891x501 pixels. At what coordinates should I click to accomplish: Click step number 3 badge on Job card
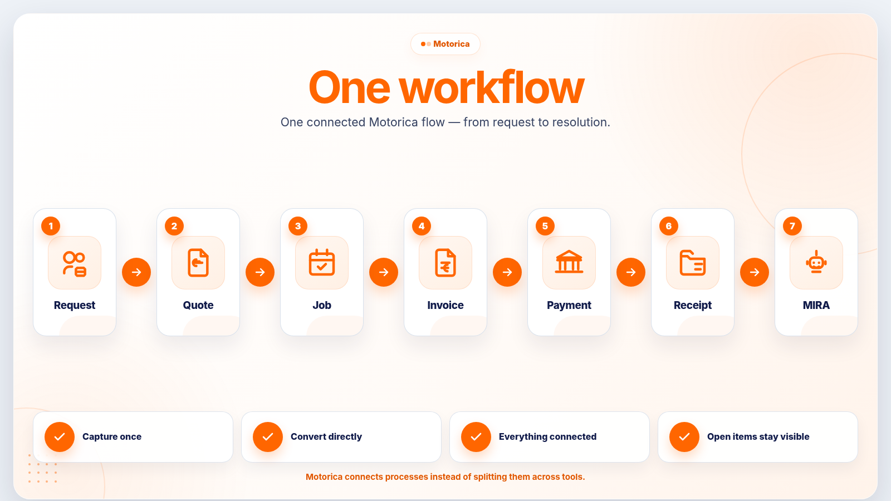pos(298,226)
